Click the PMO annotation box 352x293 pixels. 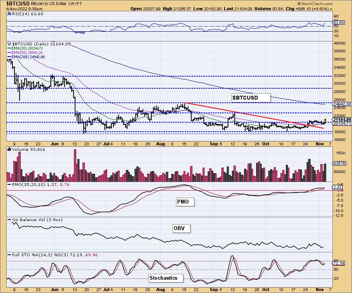185,202
